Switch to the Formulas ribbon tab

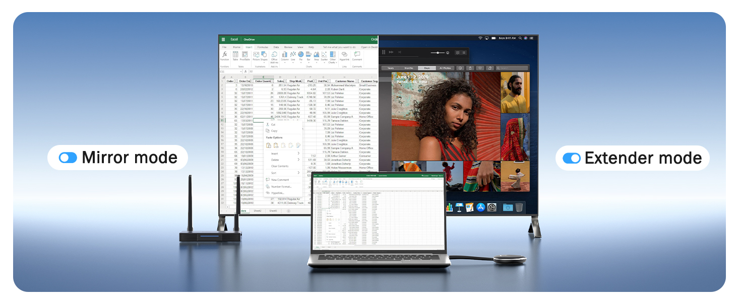click(x=263, y=47)
